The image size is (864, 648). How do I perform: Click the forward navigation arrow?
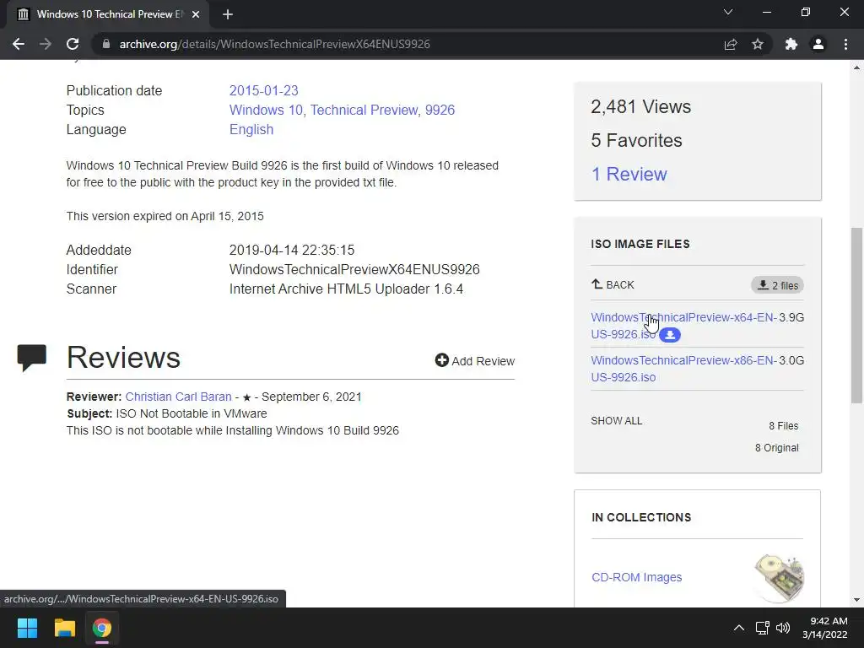point(46,44)
